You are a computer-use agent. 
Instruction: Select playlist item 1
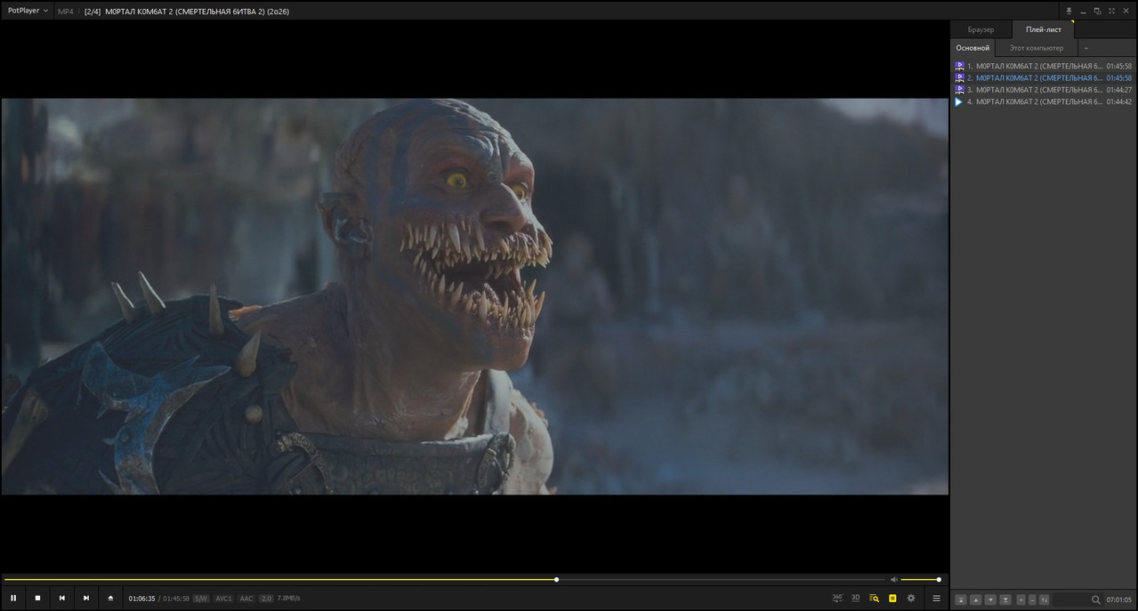1043,66
